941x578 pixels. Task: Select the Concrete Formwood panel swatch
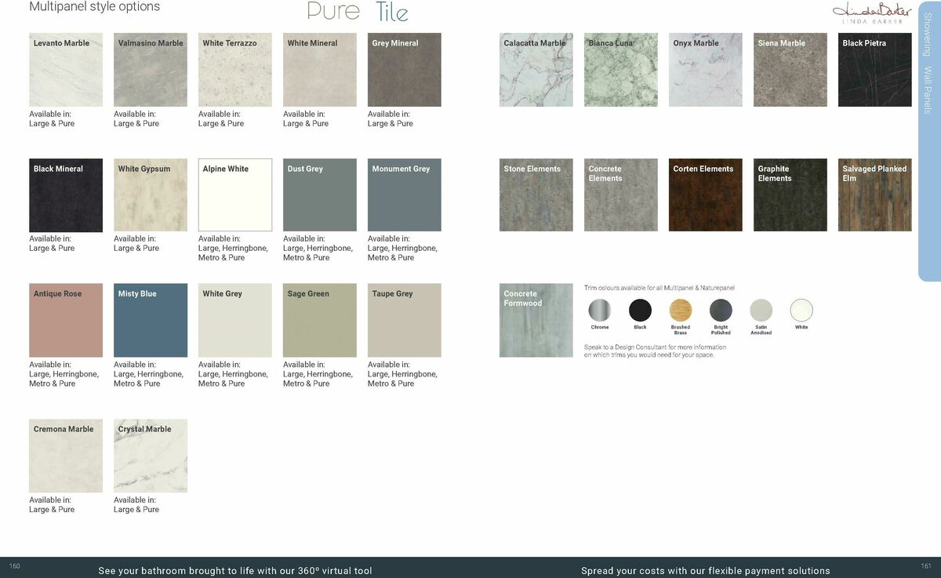[536, 321]
